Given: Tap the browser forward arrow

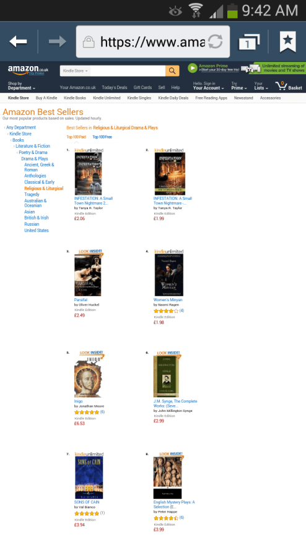Looking at the screenshot, I should (x=57, y=41).
